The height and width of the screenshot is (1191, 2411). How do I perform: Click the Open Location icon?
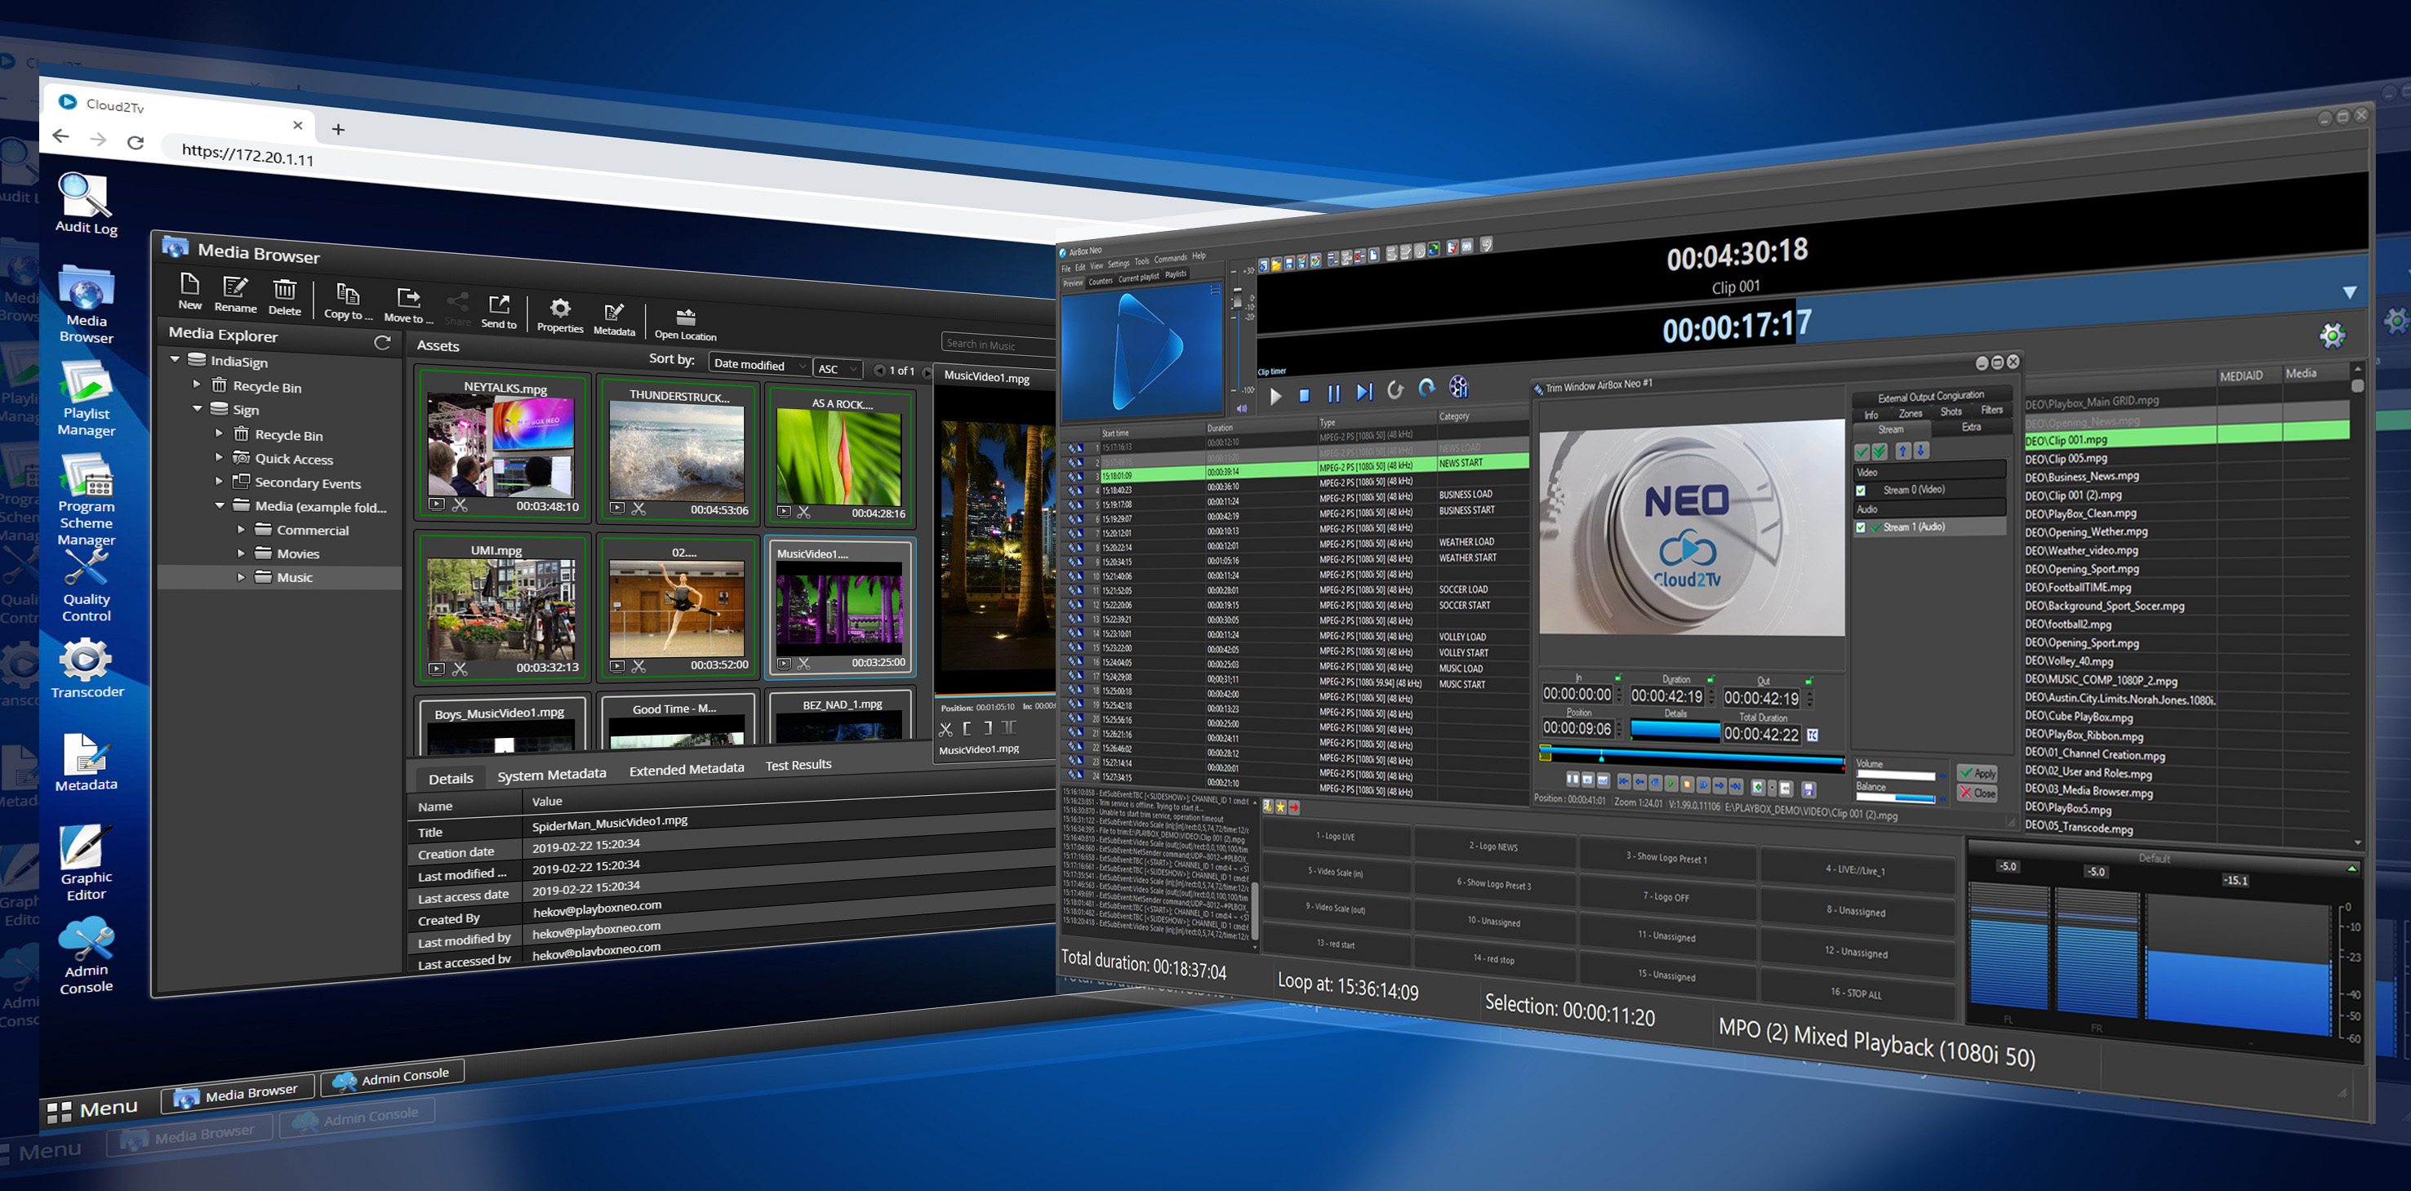coord(686,320)
